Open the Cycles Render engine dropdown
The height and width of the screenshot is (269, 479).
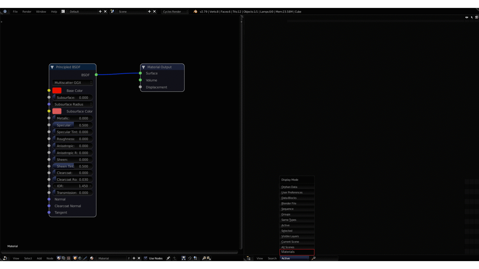175,11
